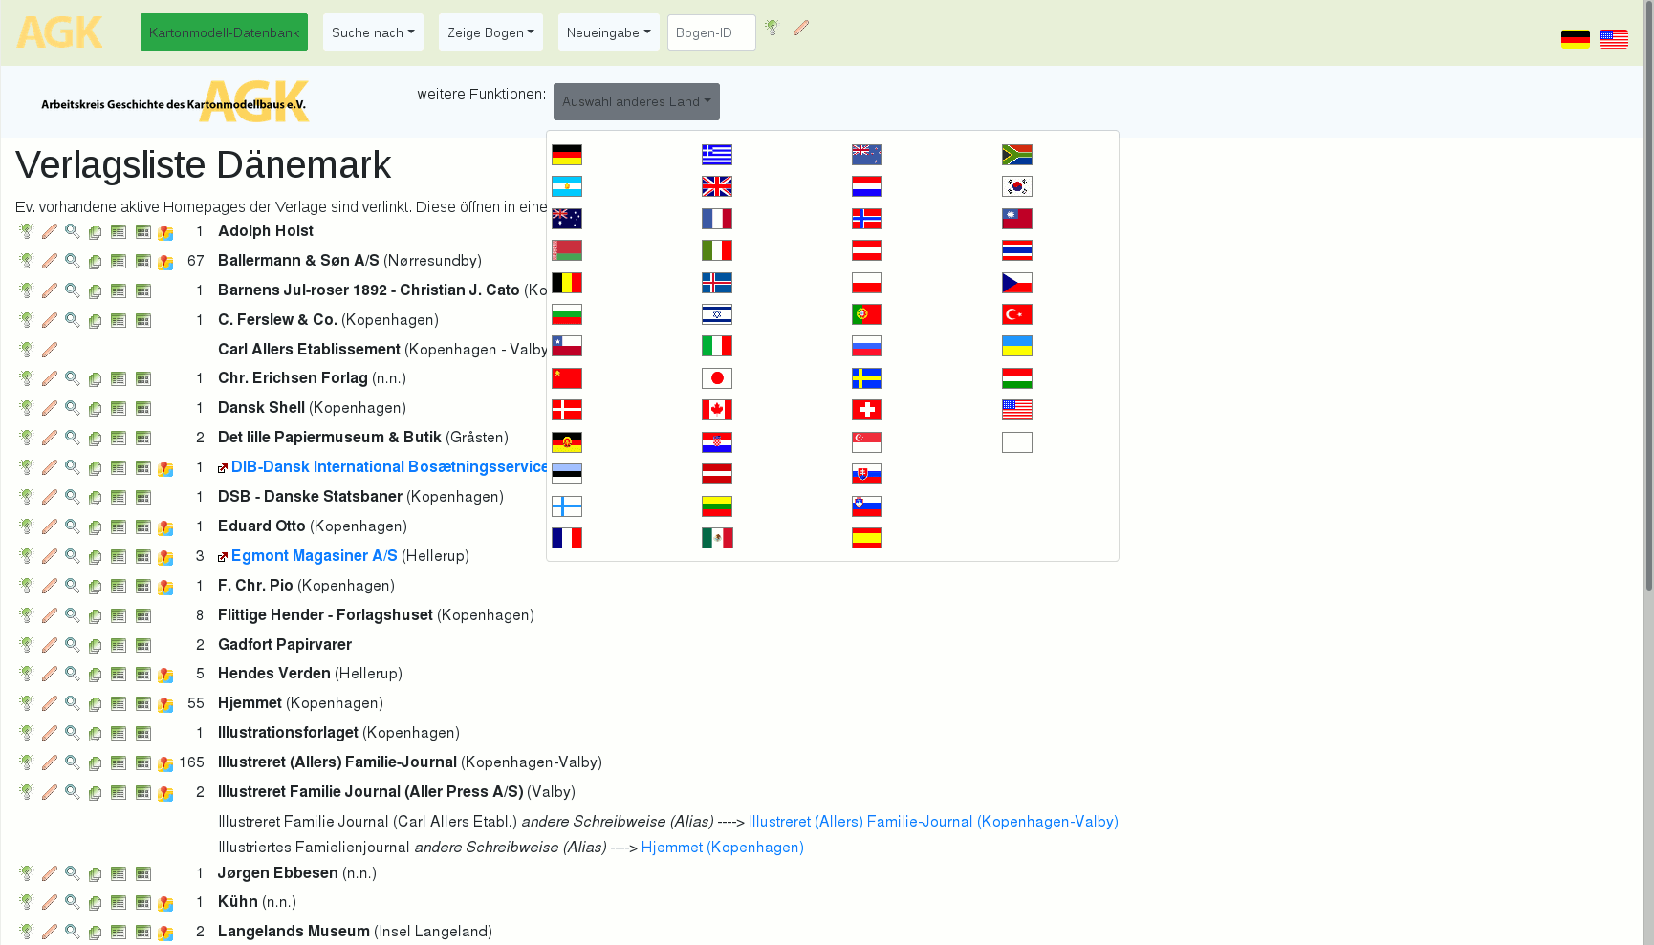Switch language via header German flag

[1576, 39]
